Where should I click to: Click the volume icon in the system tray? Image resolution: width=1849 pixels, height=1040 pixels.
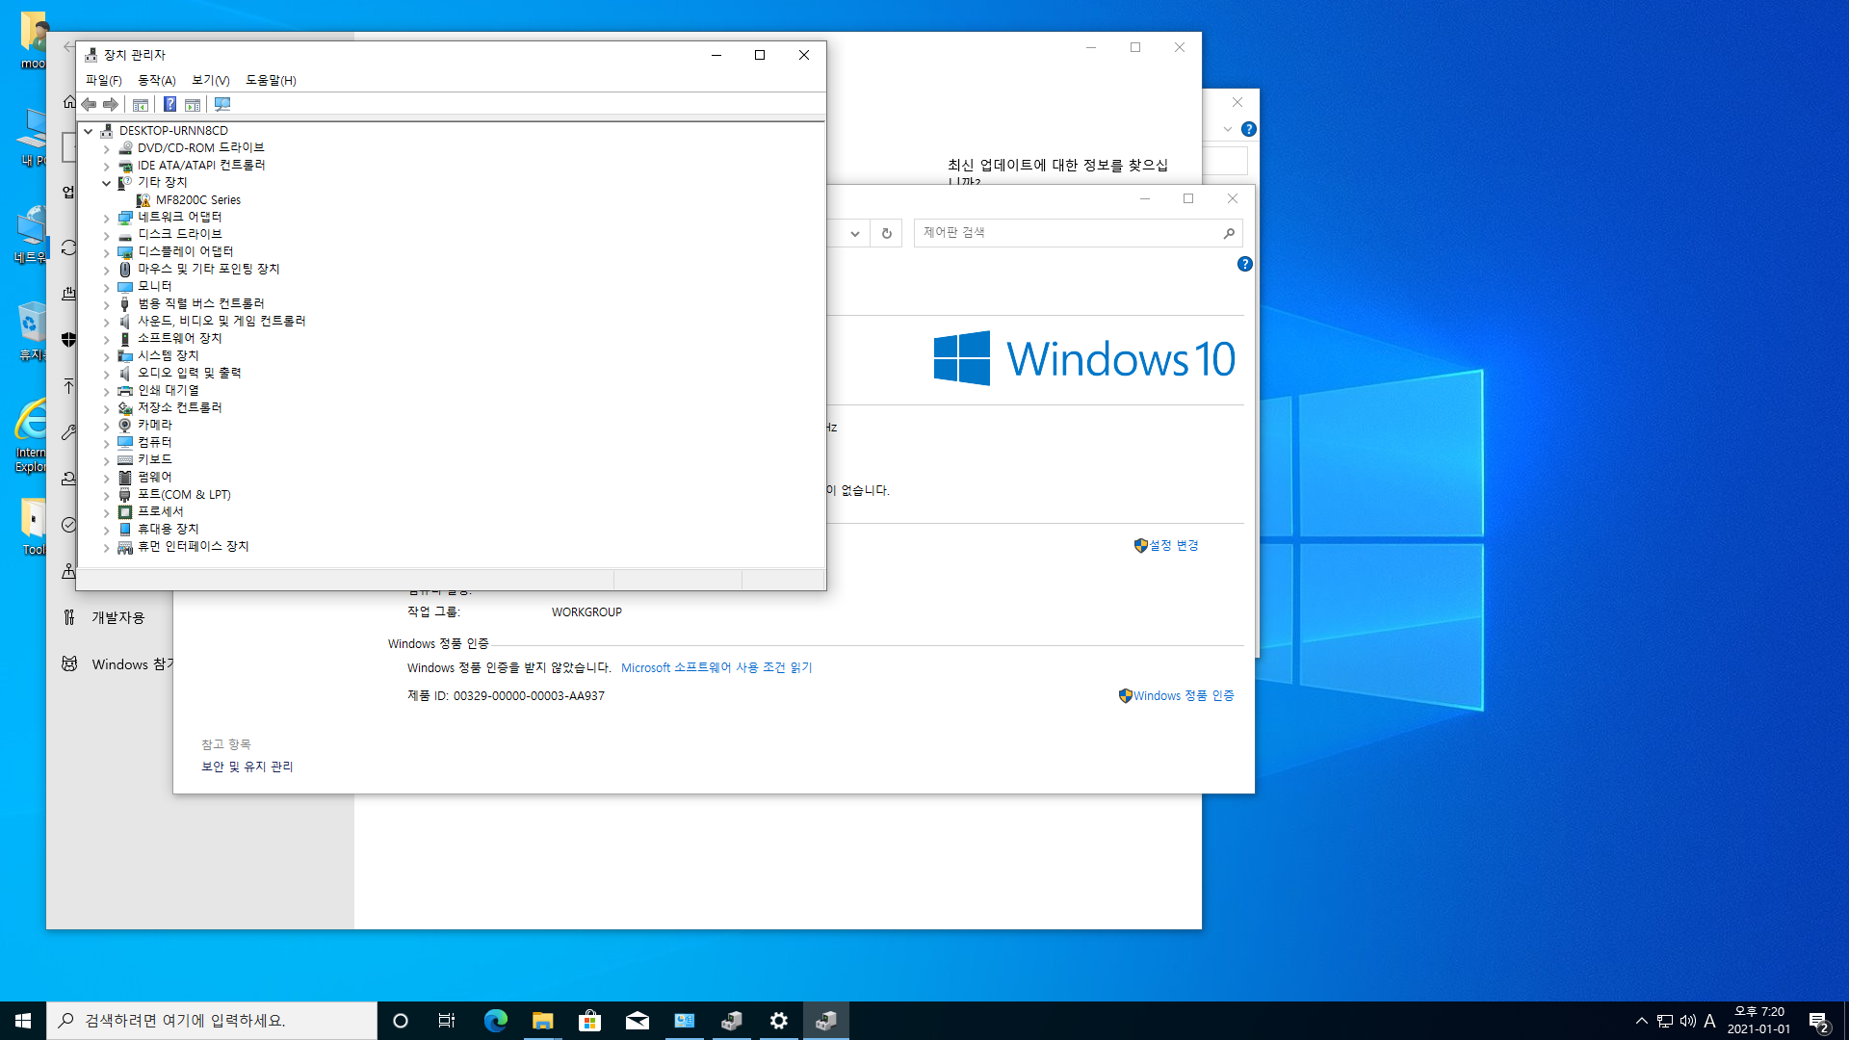[x=1687, y=1021]
